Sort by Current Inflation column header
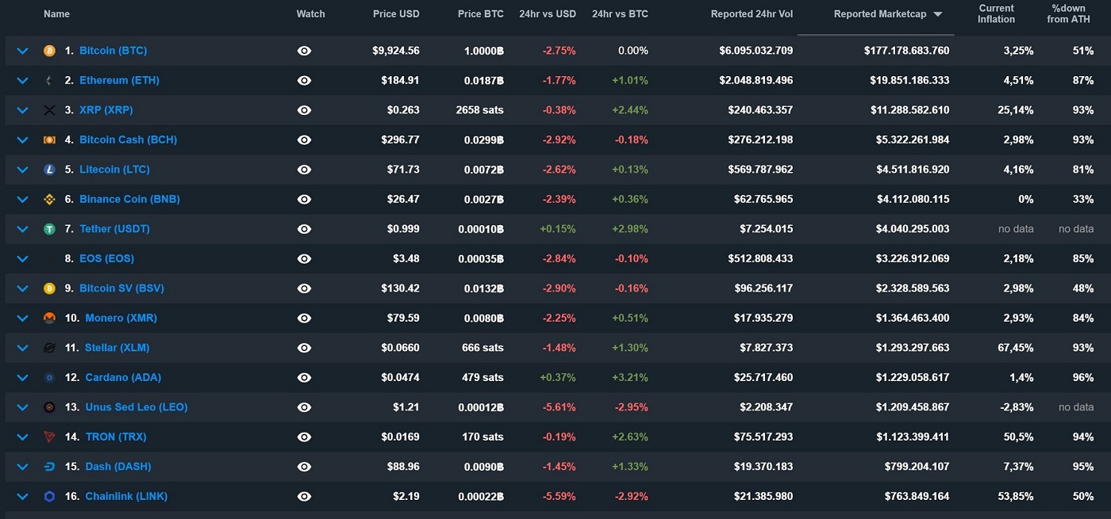Screen dimensions: 1111x519 (x=997, y=14)
